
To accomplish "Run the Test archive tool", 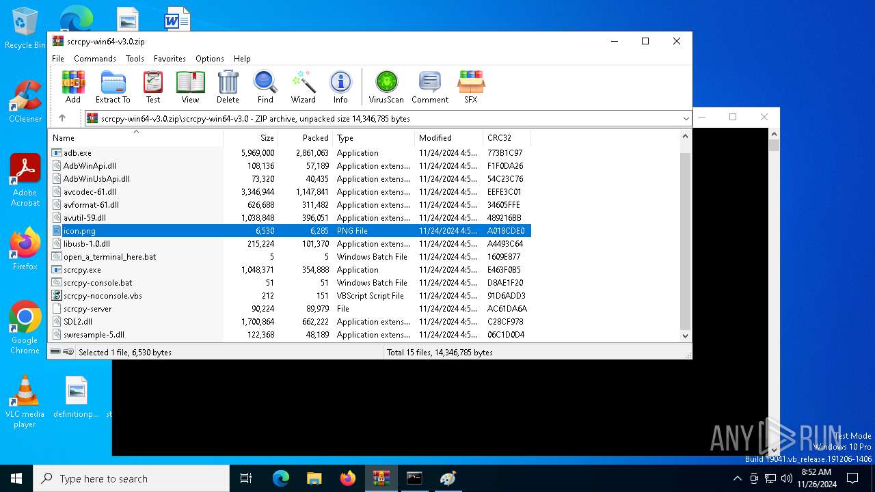I will [x=153, y=87].
